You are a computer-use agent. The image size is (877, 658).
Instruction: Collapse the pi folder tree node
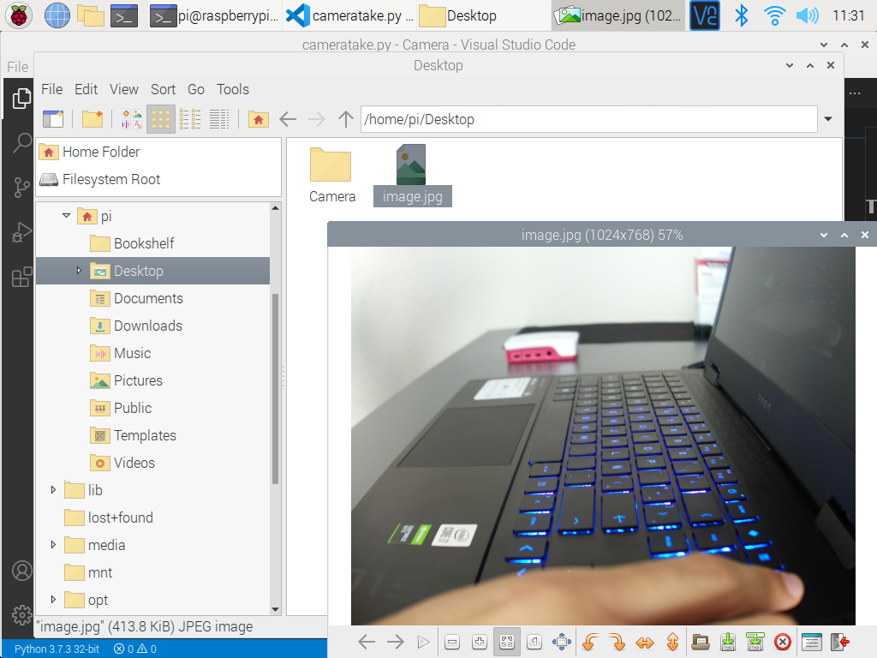(x=66, y=216)
